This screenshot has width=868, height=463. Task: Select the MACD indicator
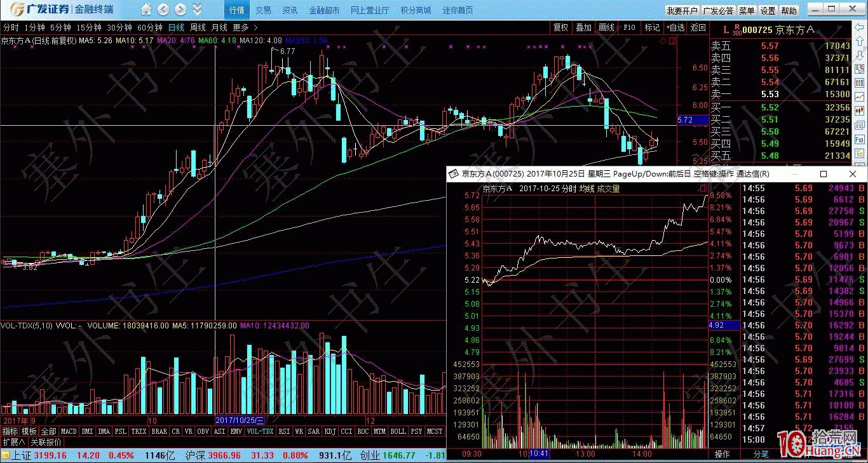point(69,431)
